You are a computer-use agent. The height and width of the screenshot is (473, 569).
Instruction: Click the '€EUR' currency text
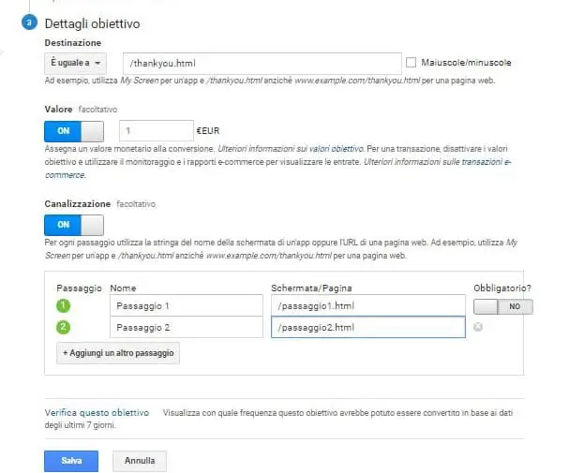(x=208, y=131)
